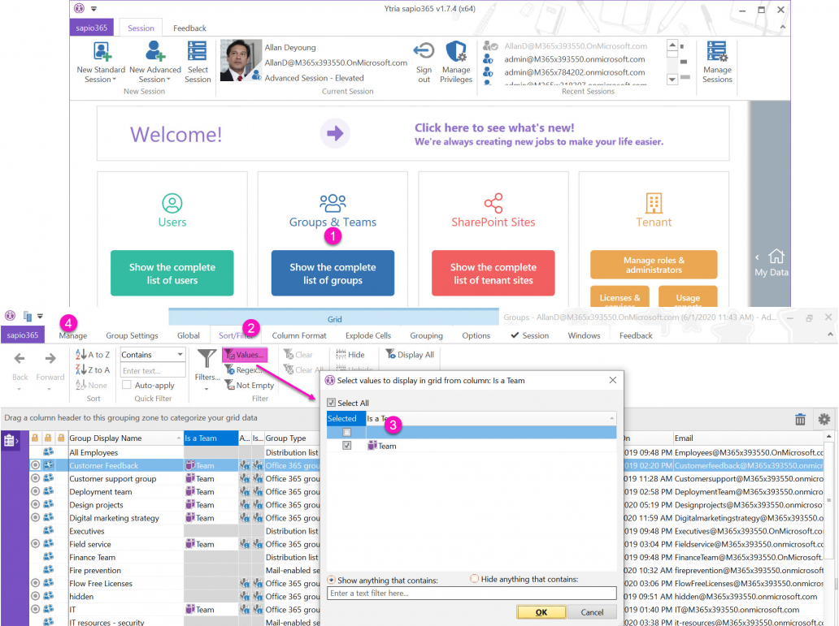
Task: Open Manage roles & administrators
Action: point(654,265)
